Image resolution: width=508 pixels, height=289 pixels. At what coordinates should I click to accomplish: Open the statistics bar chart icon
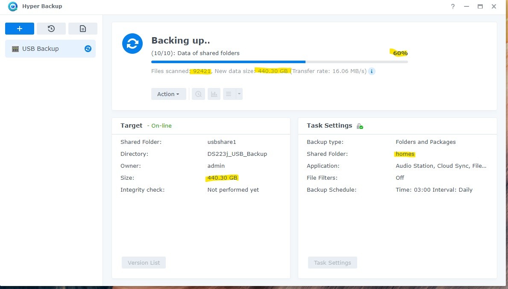[214, 93]
